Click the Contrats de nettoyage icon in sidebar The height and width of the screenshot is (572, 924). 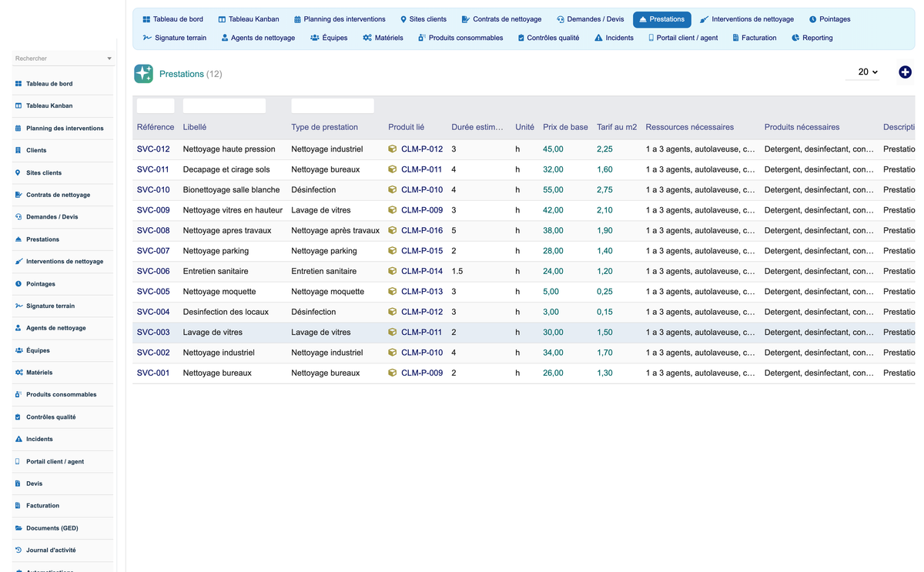point(18,196)
